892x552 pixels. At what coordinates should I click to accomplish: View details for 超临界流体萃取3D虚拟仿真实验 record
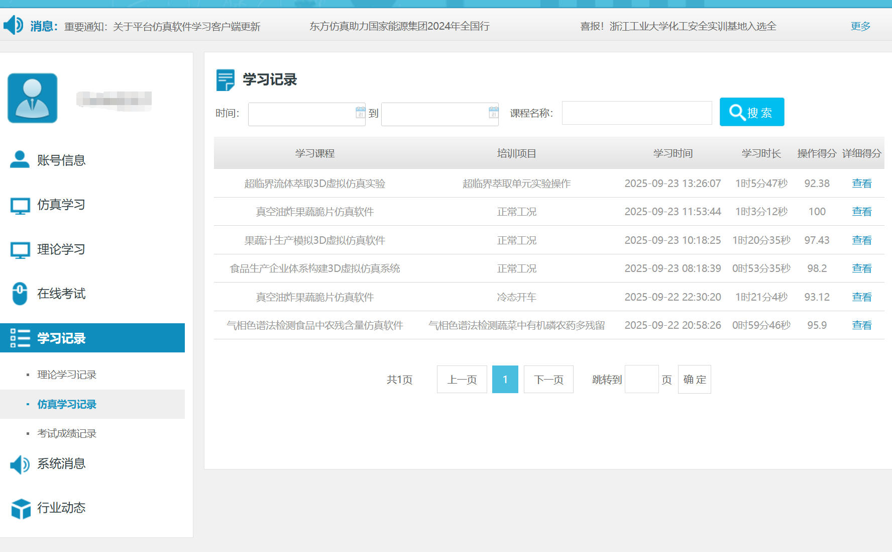[861, 183]
